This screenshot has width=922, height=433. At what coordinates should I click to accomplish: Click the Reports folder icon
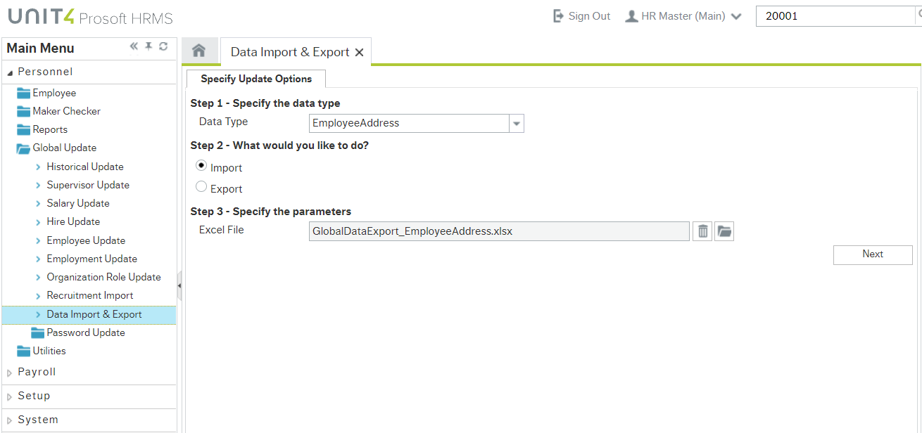[x=24, y=129]
